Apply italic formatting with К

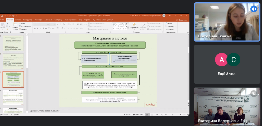coord(37,28)
